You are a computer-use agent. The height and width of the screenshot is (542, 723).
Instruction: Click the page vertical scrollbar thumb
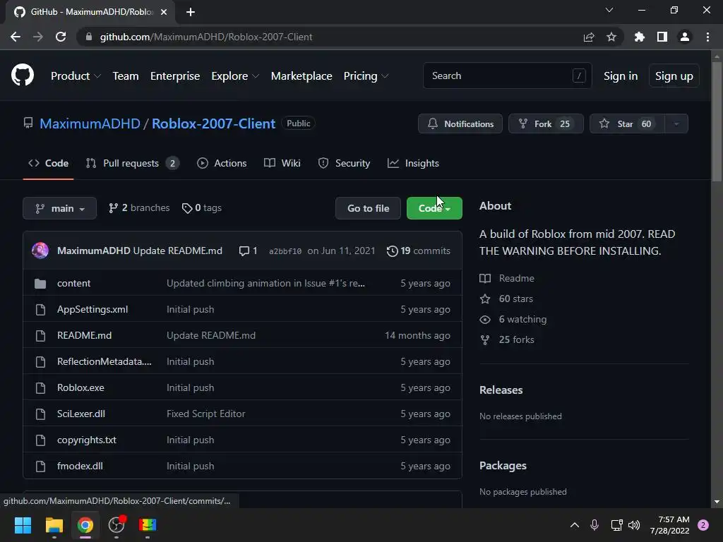pyautogui.click(x=717, y=122)
